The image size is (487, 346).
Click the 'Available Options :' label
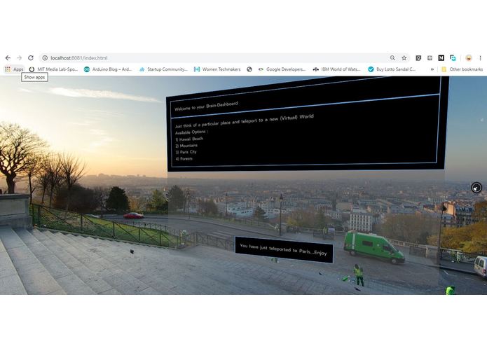coord(191,132)
